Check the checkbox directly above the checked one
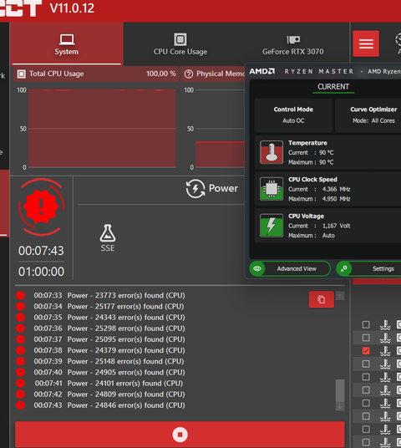 coord(366,338)
